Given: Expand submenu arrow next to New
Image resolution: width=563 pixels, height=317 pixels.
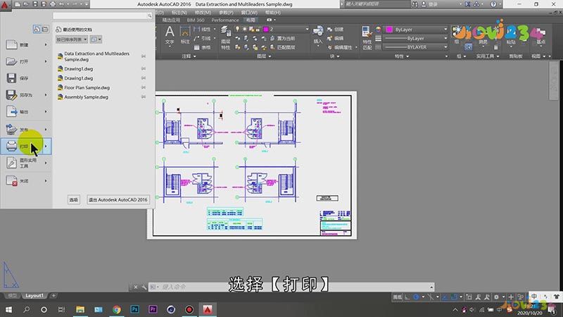Looking at the screenshot, I should [46, 45].
